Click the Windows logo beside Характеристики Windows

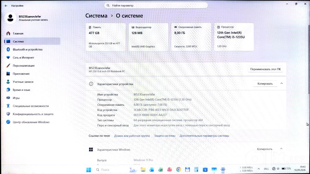[91, 150]
